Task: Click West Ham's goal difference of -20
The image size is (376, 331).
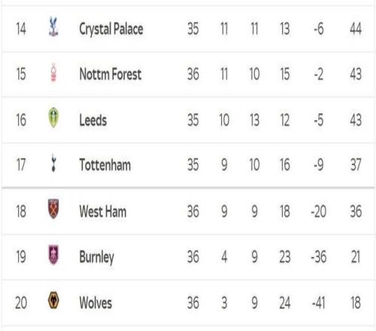Action: click(319, 211)
